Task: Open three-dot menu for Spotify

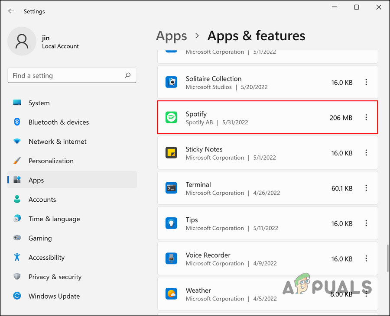Action: [366, 117]
